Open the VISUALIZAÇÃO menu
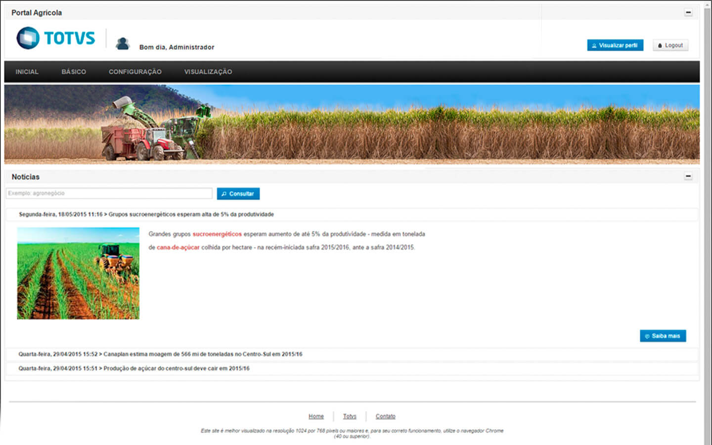The image size is (712, 445). [x=208, y=72]
